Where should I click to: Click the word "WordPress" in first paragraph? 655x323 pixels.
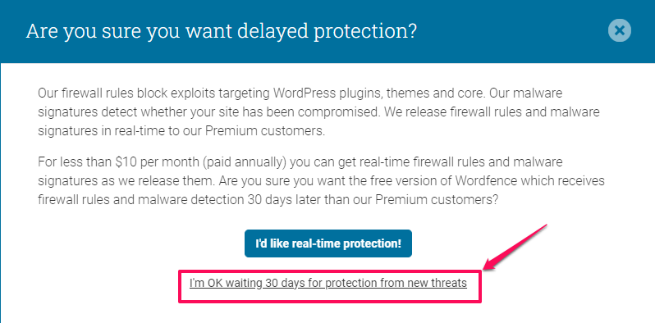305,93
